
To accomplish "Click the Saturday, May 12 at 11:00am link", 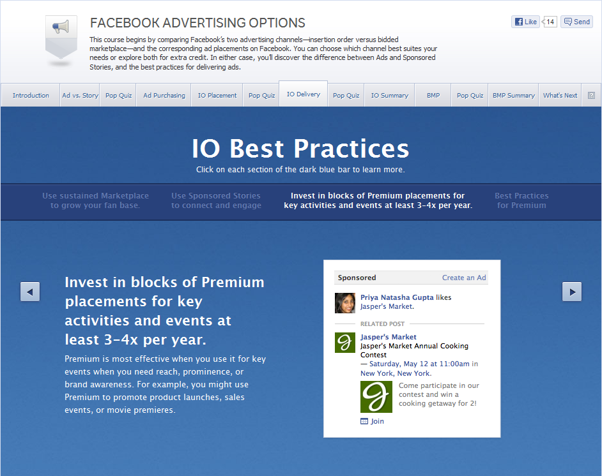I will [419, 364].
